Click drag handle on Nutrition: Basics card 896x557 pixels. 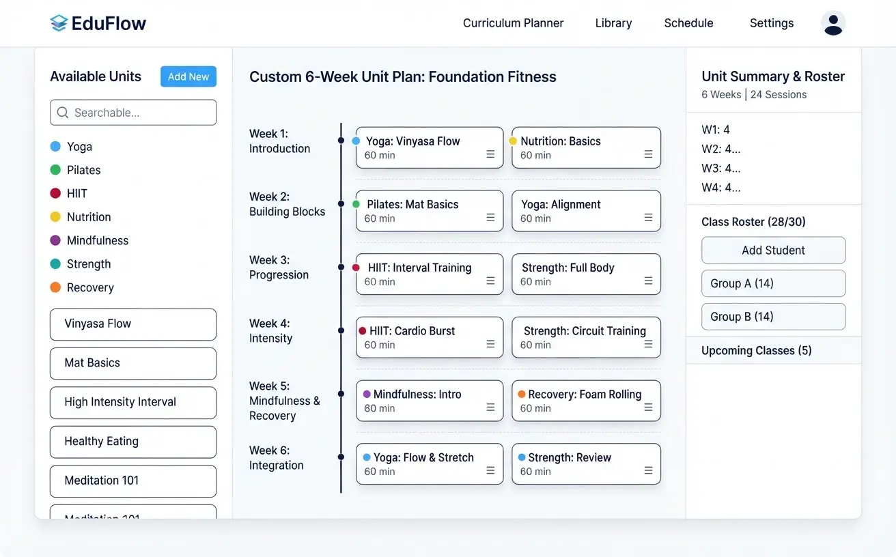point(648,155)
